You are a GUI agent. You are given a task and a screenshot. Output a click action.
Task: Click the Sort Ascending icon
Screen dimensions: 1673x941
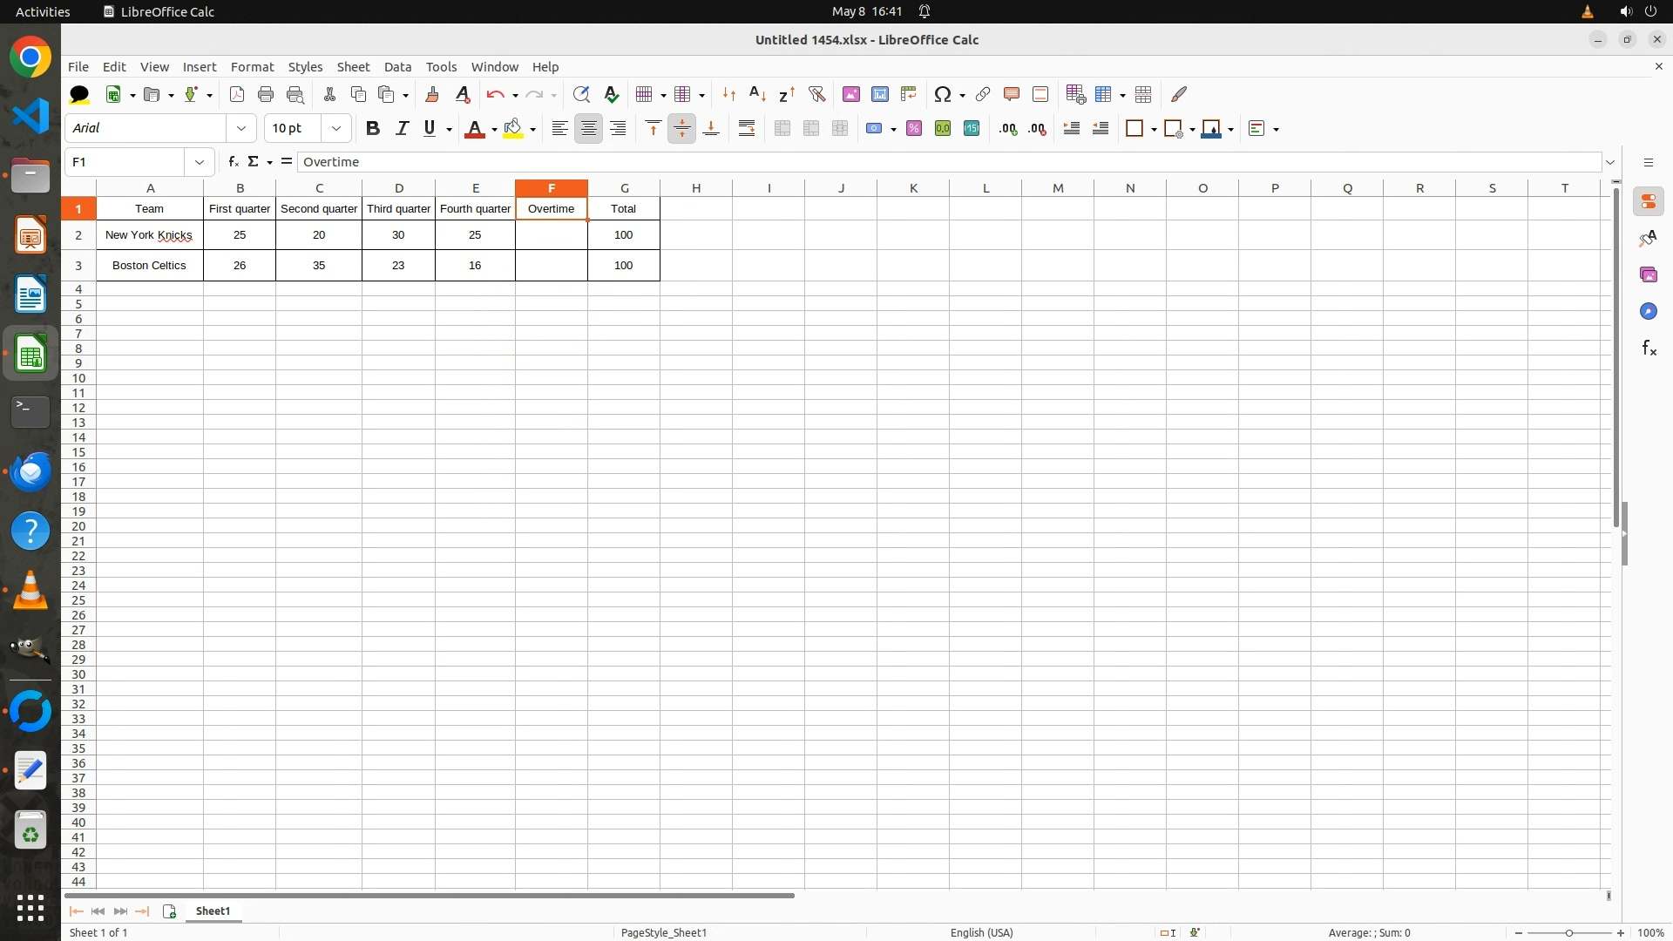pyautogui.click(x=757, y=94)
